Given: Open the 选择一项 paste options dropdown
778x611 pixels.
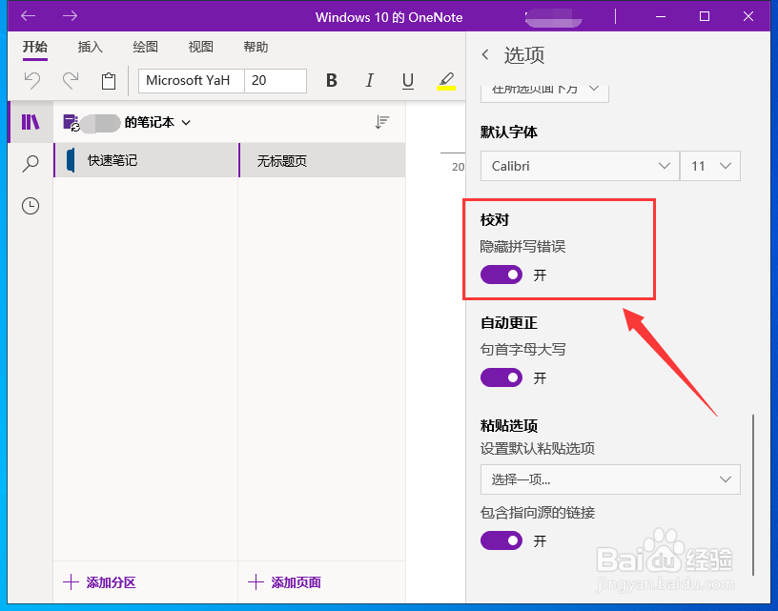Looking at the screenshot, I should (610, 479).
